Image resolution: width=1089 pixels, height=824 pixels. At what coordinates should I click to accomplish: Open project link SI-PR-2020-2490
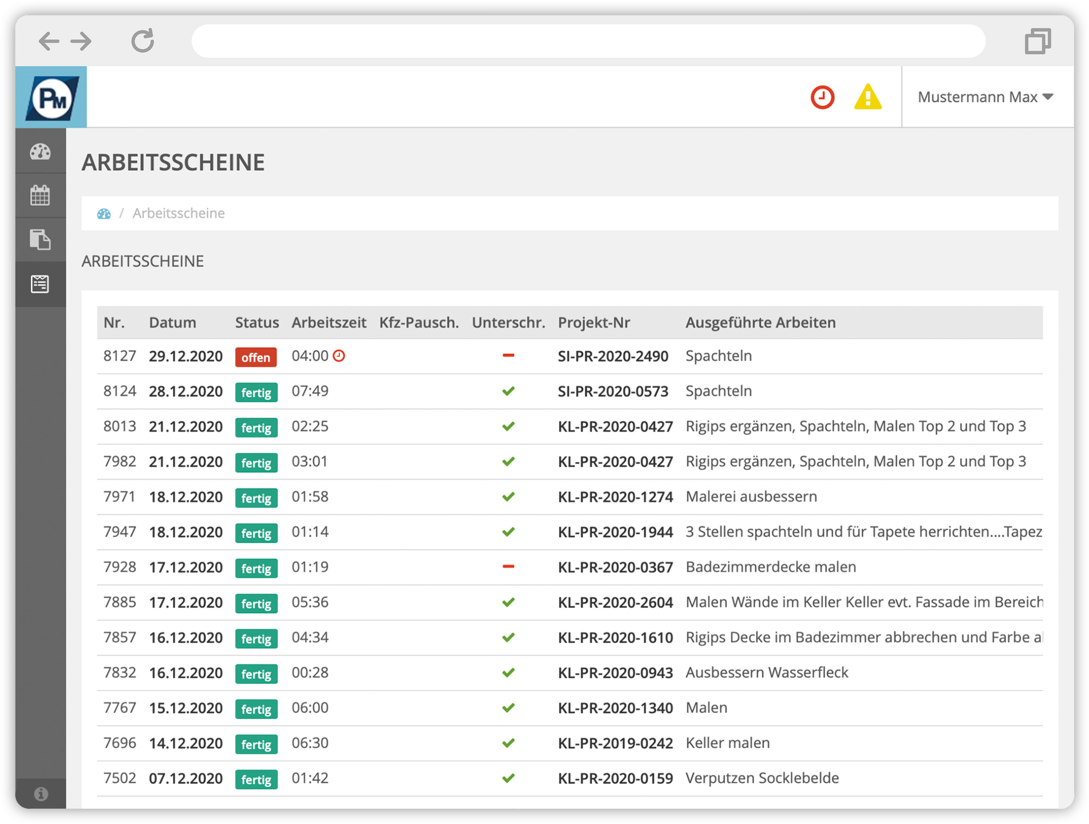pos(613,356)
